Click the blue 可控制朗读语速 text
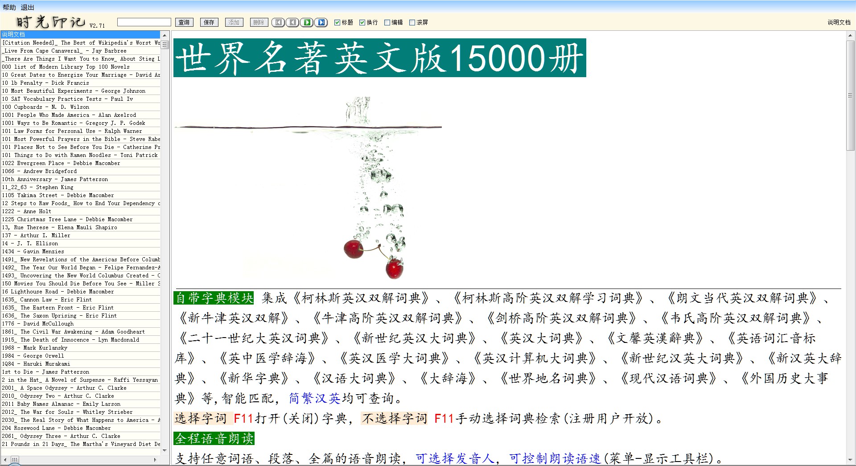Viewport: 856px width, 466px height. pyautogui.click(x=556, y=458)
